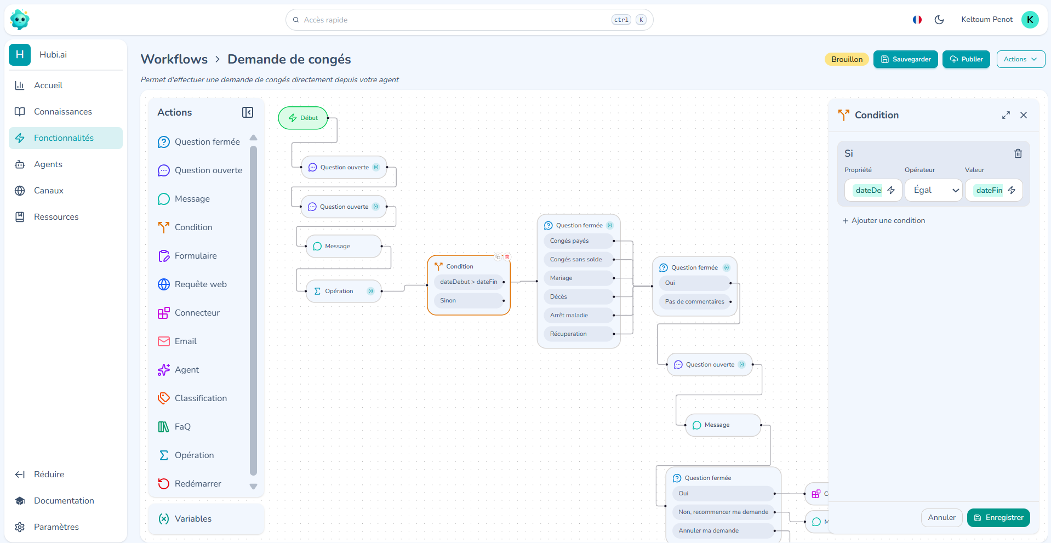The image size is (1051, 543).
Task: Navigate to Canaux
Action: pyautogui.click(x=66, y=191)
